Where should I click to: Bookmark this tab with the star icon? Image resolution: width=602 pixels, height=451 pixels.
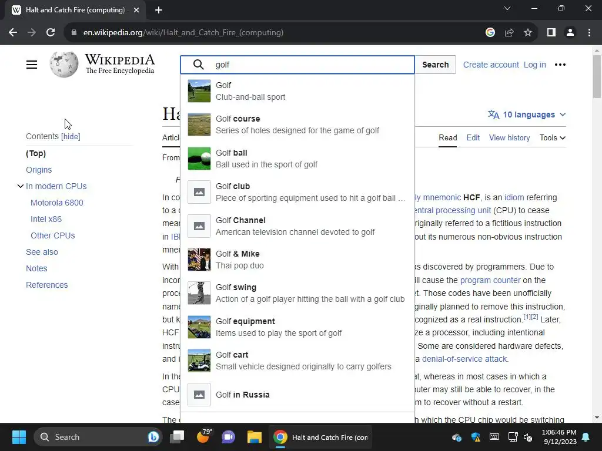click(528, 33)
